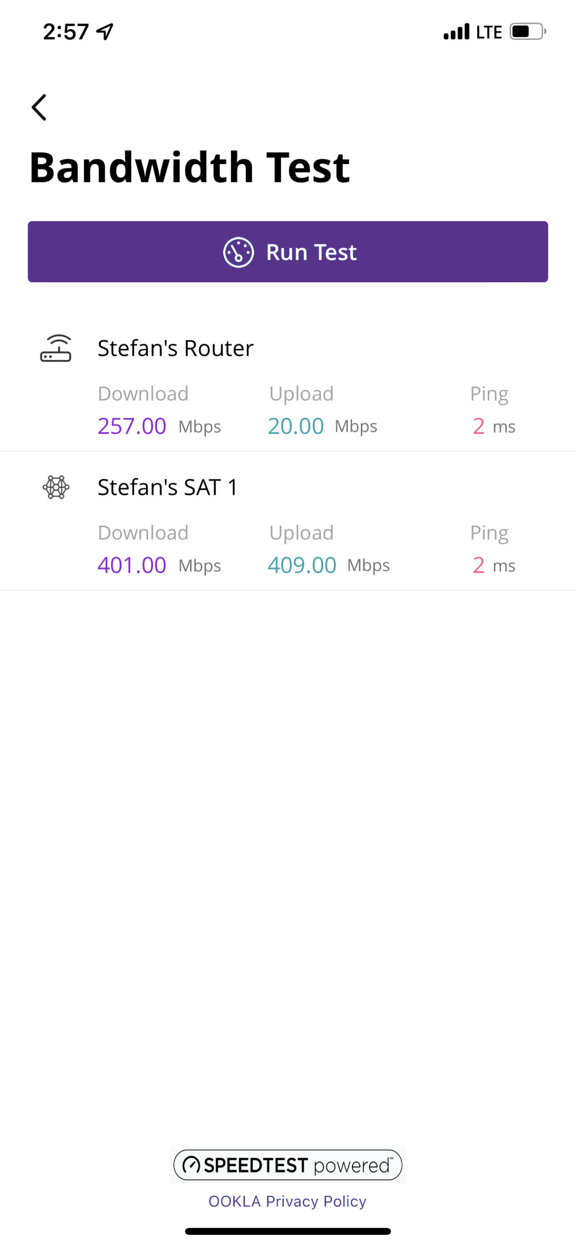Image resolution: width=576 pixels, height=1246 pixels.
Task: Select the Stefan's SAT 1 entry title
Action: pos(167,487)
